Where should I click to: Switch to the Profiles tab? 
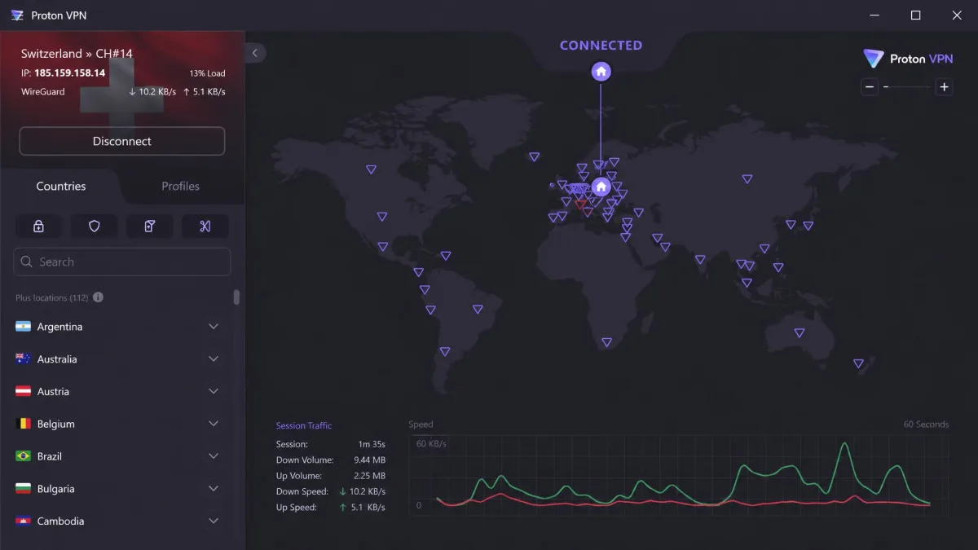181,186
